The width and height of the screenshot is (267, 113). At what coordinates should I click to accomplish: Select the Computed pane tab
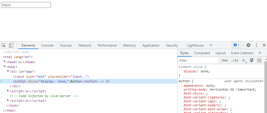(x=202, y=53)
